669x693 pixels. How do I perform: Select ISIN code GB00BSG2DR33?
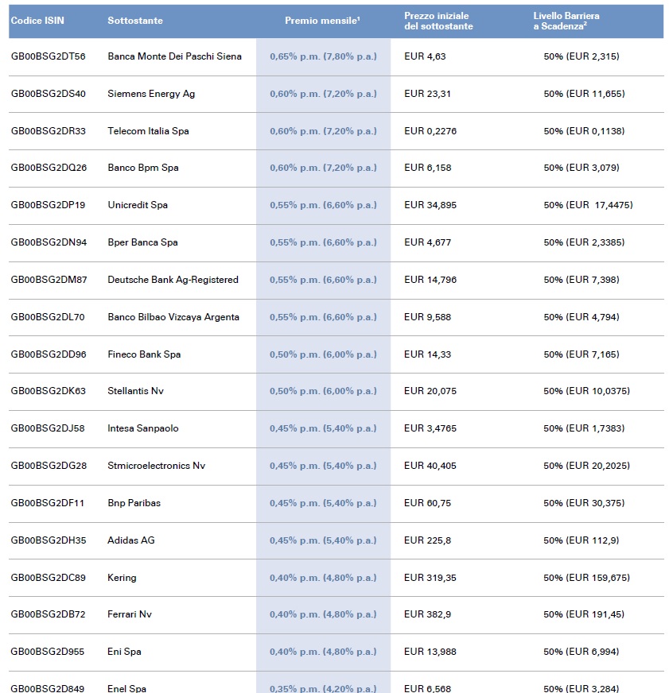click(x=49, y=131)
